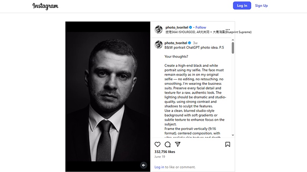
Task: Share post using paper plane icon
Action: [x=178, y=144]
